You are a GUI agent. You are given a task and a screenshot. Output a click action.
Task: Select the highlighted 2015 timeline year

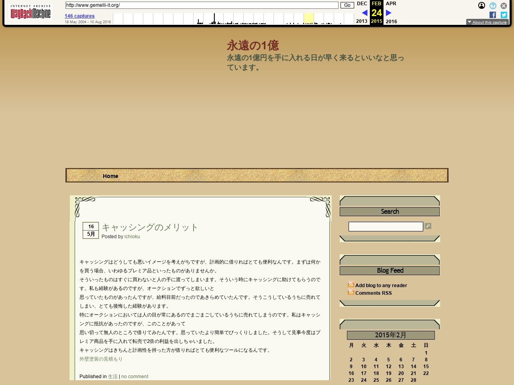[x=308, y=19]
